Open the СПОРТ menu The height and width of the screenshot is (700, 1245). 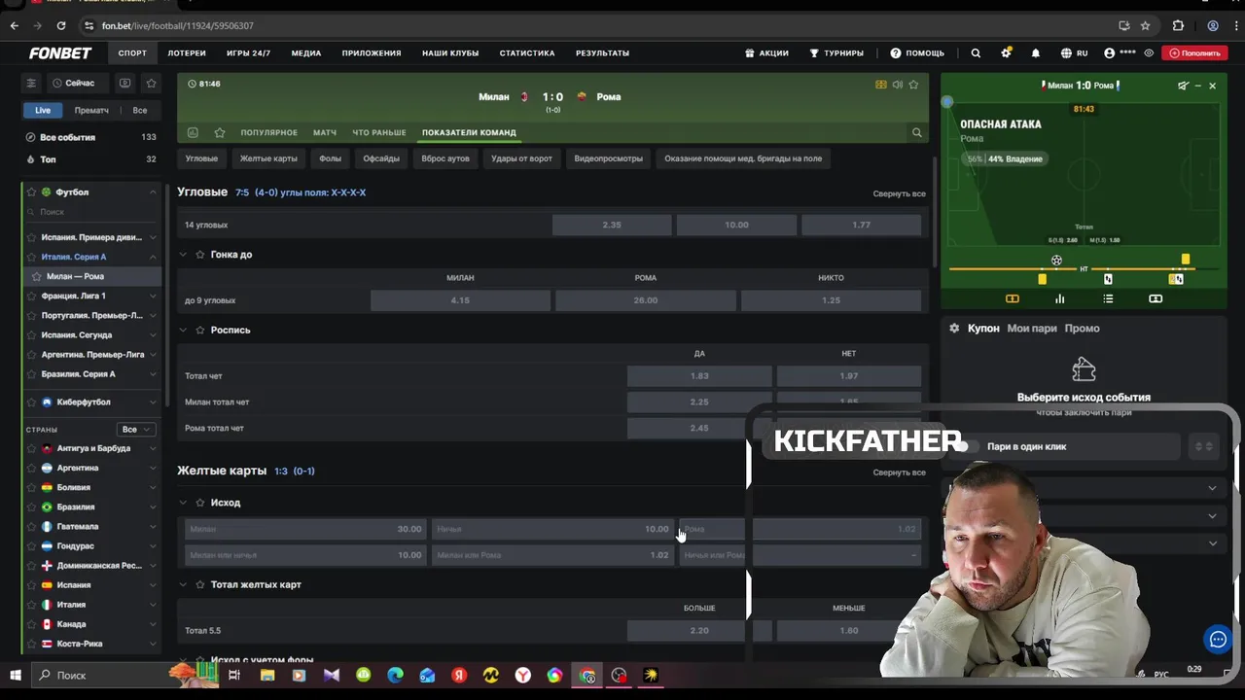pos(132,53)
